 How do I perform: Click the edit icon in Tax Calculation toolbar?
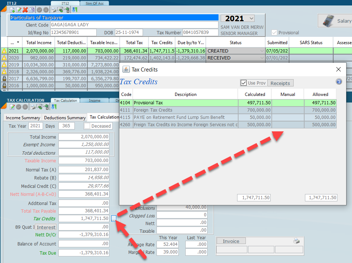click(12, 107)
